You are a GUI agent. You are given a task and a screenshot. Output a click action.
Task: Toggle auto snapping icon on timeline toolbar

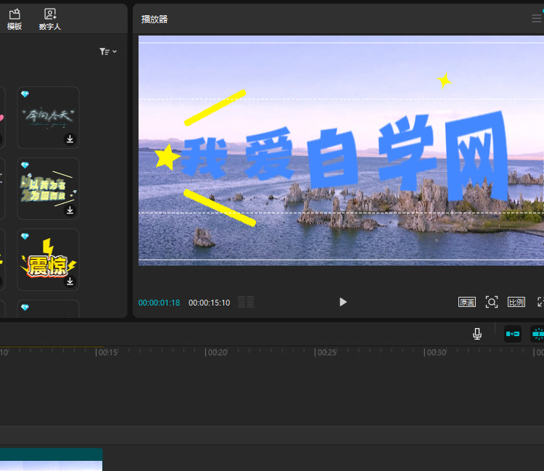[x=537, y=334]
